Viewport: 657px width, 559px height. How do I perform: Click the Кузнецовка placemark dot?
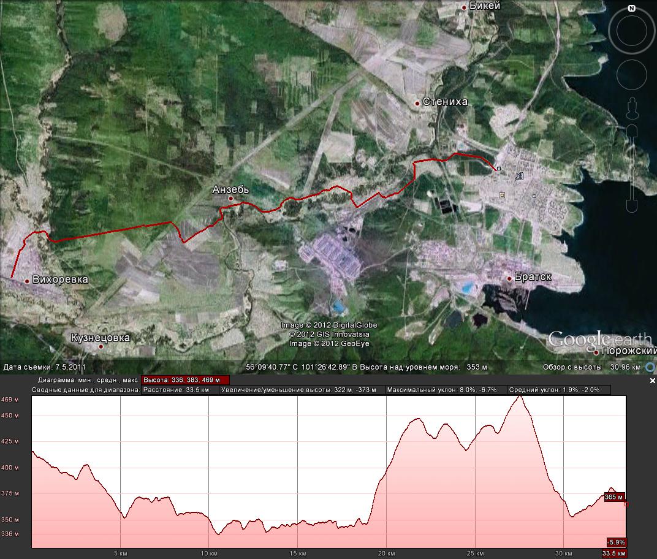pyautogui.click(x=101, y=346)
